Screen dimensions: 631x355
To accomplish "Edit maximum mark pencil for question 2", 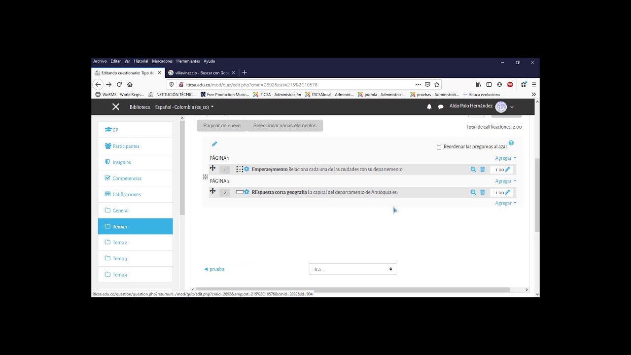I will click(x=507, y=192).
